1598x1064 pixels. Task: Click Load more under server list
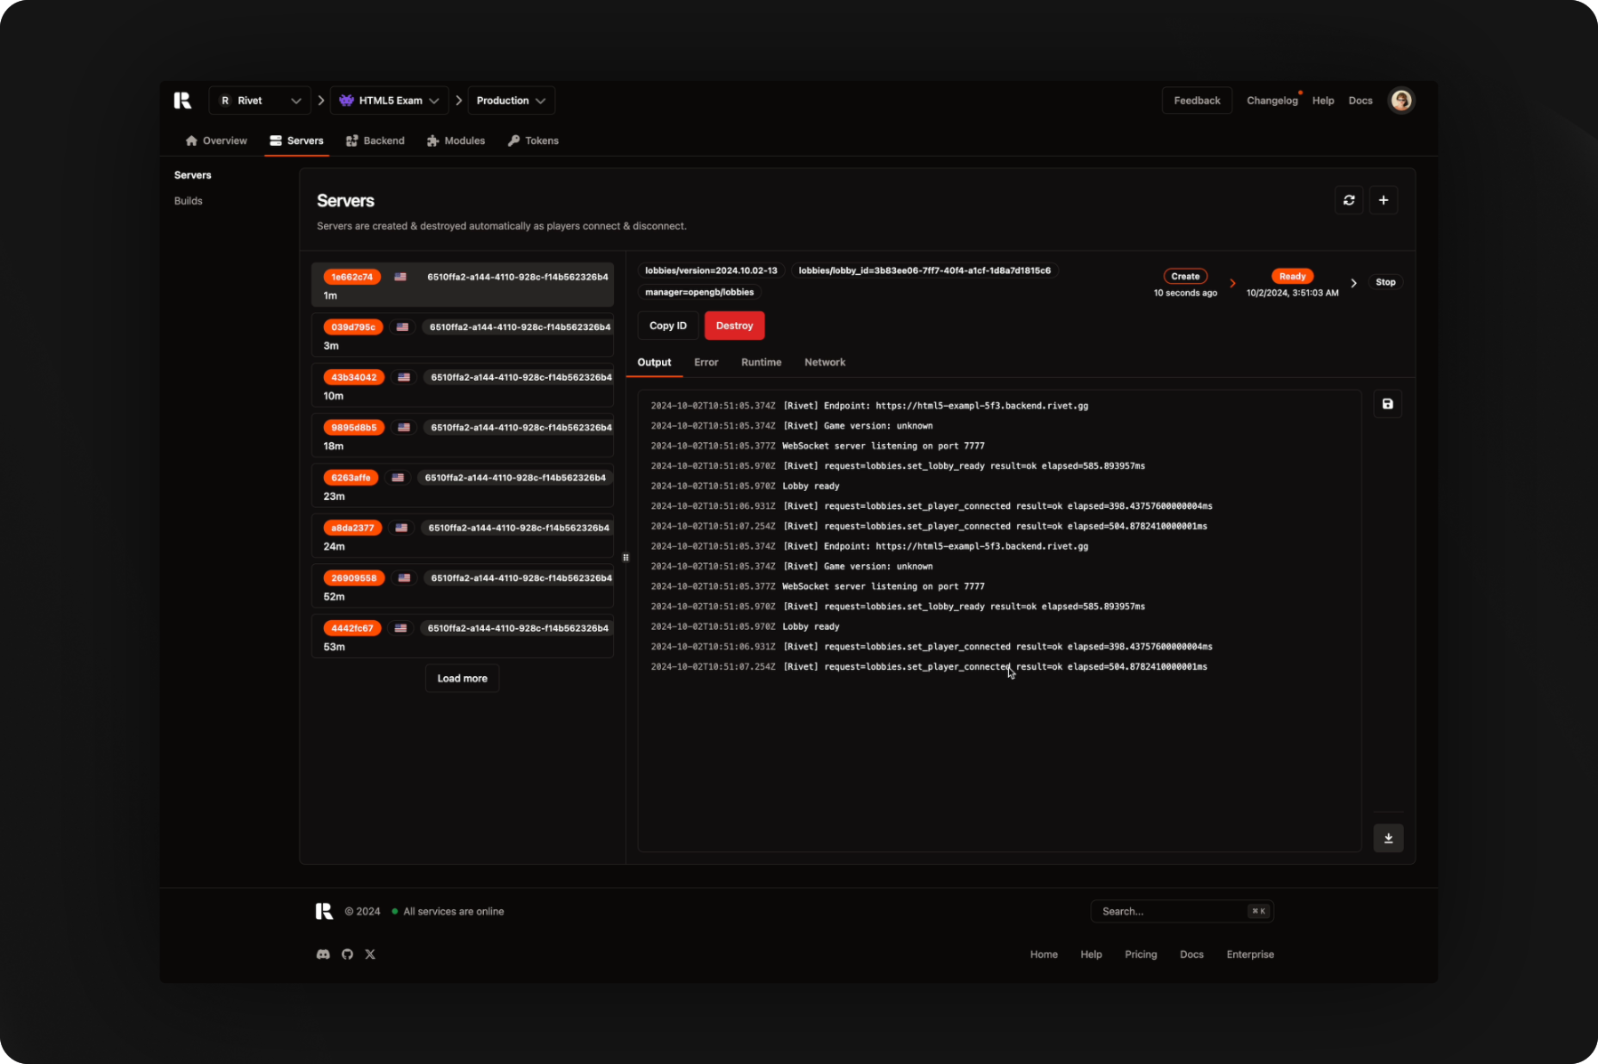tap(462, 678)
